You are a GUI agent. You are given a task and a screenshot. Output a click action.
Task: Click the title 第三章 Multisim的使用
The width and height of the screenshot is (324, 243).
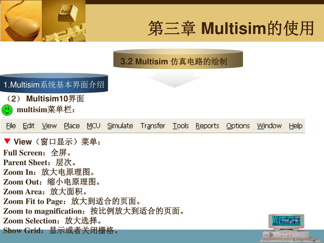pos(231,28)
